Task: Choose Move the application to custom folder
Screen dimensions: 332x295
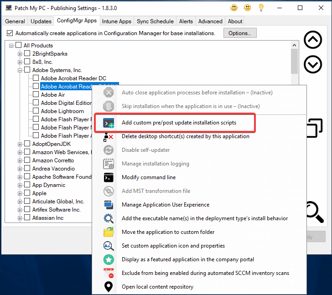Action: point(199,232)
